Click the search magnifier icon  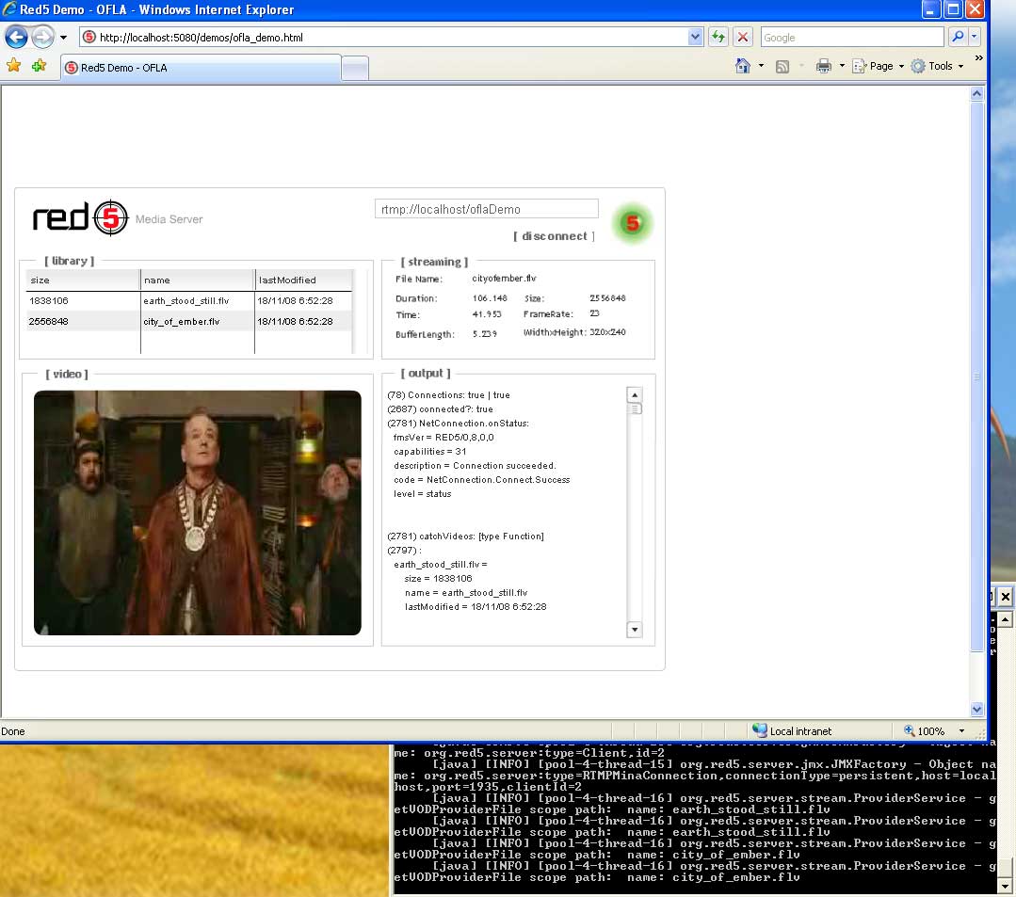coord(957,37)
